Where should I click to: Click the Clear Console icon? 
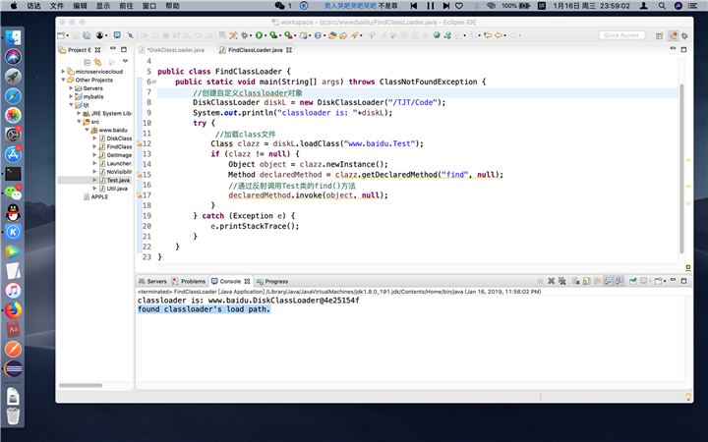(575, 281)
